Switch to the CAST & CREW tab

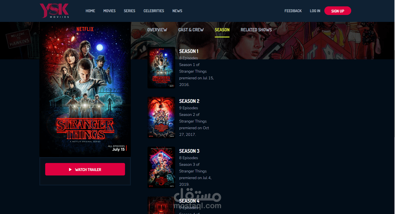tap(191, 30)
